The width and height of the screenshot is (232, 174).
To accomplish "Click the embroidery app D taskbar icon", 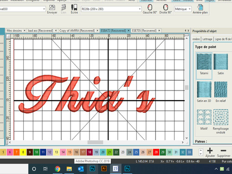I will point(116,168).
